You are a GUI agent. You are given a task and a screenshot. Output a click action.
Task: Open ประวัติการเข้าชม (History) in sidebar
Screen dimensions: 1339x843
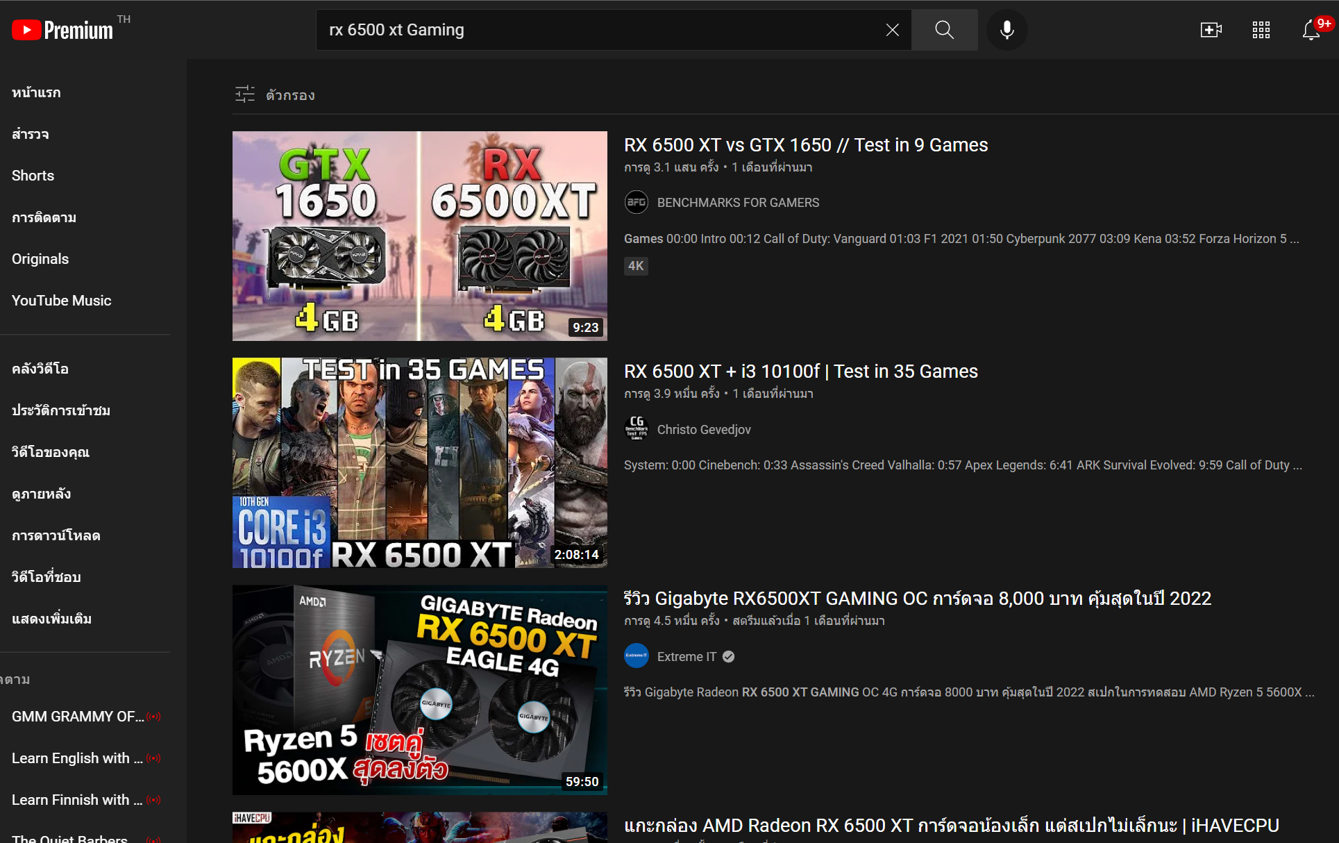click(61, 410)
